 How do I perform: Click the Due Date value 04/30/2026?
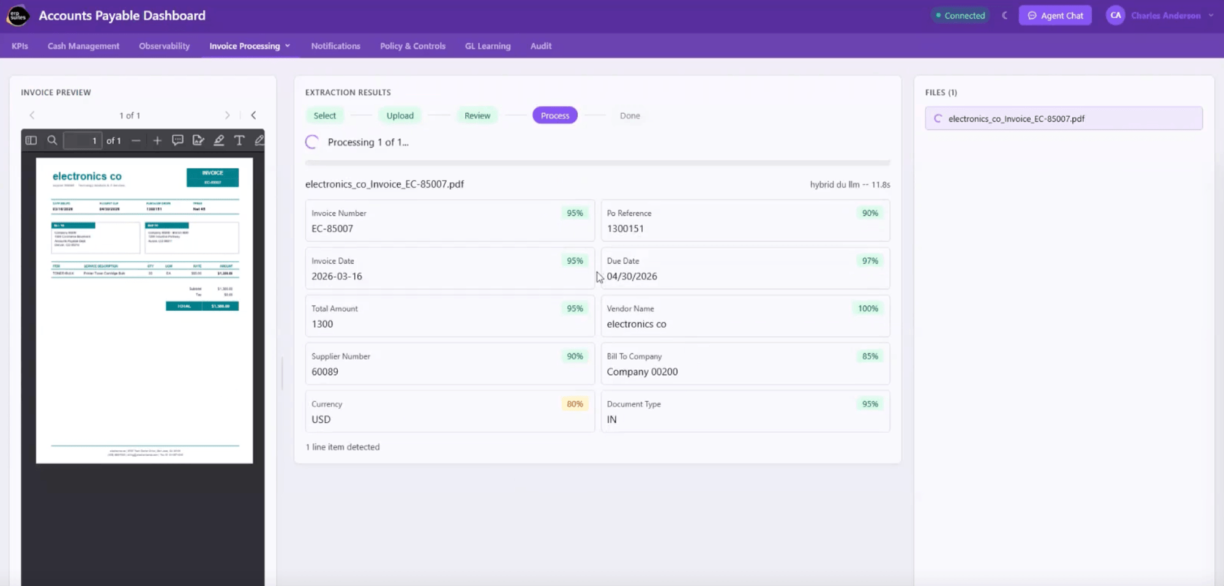pyautogui.click(x=632, y=276)
